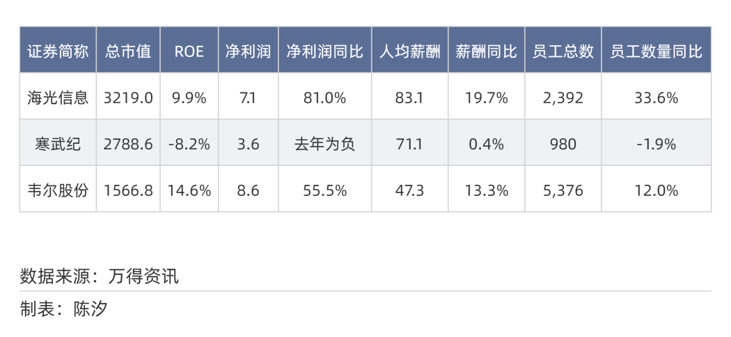Click the 数据来源：万得资讯 source line

click(x=100, y=276)
